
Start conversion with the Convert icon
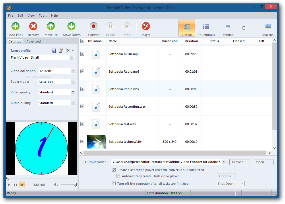click(94, 26)
